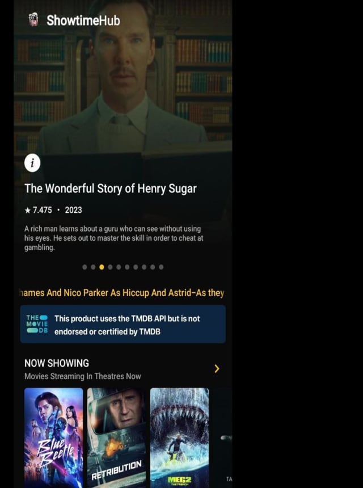The width and height of the screenshot is (363, 488).
Task: Tap the ShowtimeHub popcorn logo icon
Action: [x=33, y=20]
